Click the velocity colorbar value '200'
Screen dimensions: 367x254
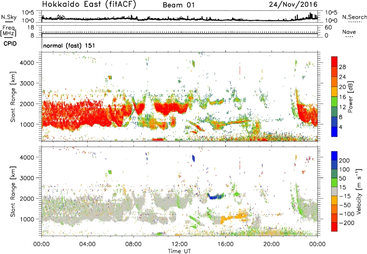345,160
